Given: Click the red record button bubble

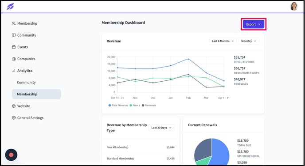Looking at the screenshot, I should tap(11, 155).
